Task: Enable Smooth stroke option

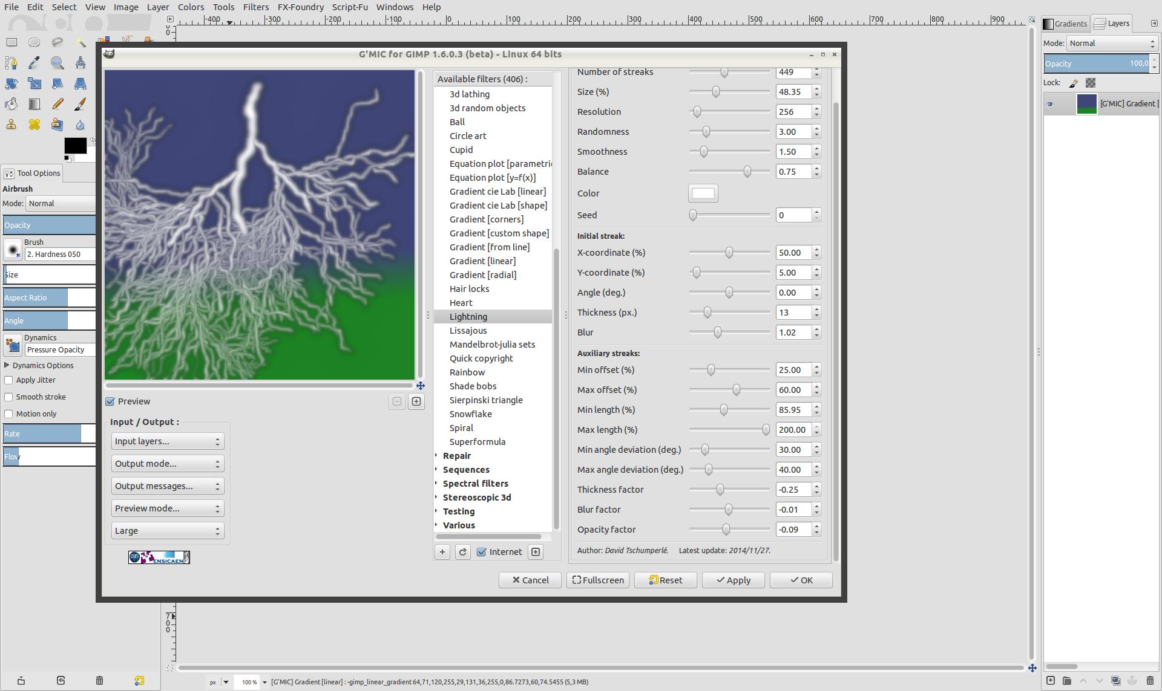Action: coord(8,397)
